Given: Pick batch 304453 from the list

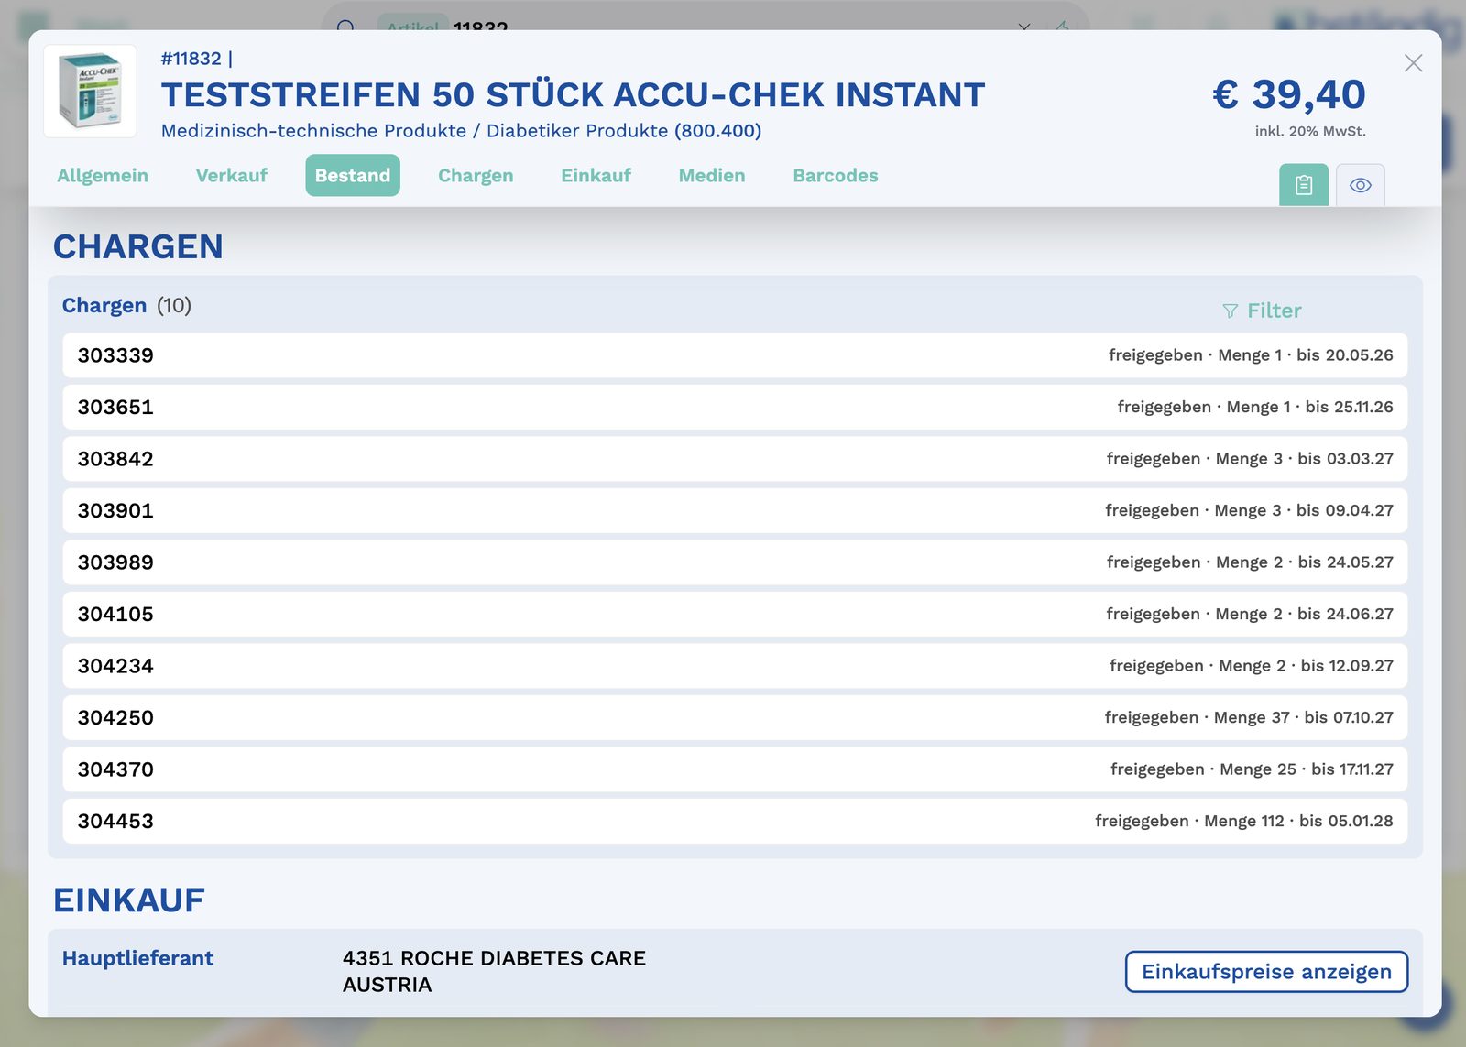Looking at the screenshot, I should pos(735,822).
